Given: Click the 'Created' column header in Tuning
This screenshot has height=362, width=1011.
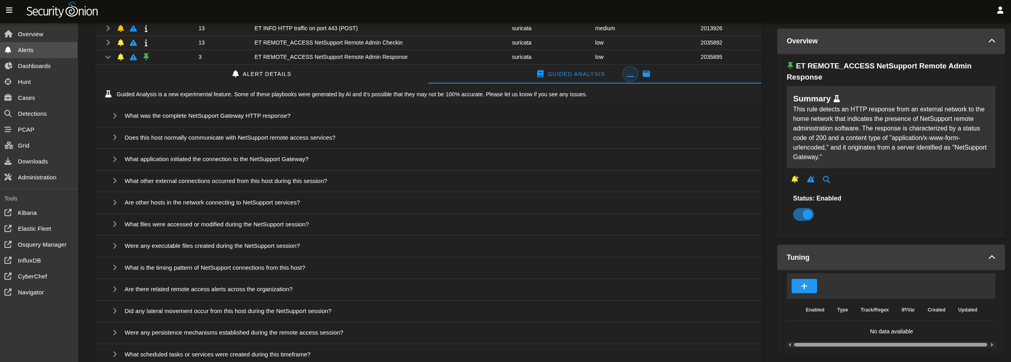Looking at the screenshot, I should [936, 310].
